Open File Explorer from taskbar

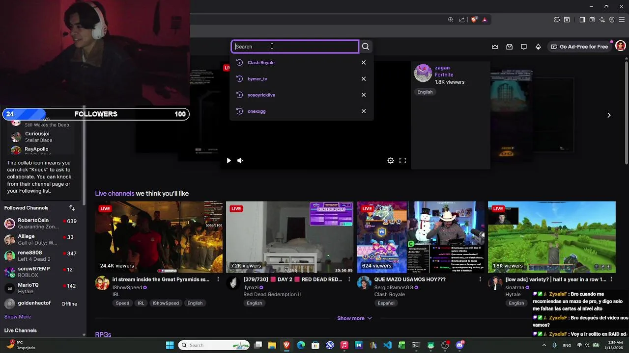[272, 345]
